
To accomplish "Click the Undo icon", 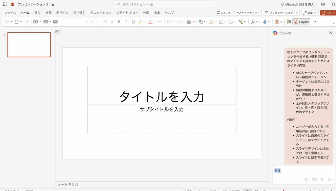I will [x=6, y=22].
